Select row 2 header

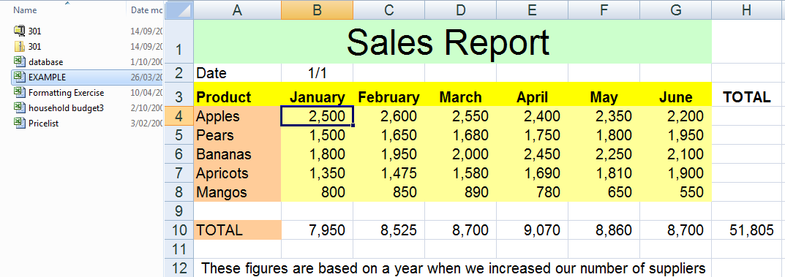179,73
